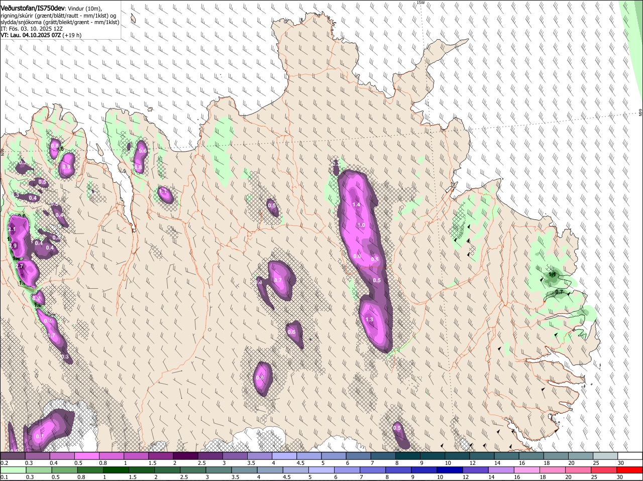Pick the bright magenta 0.5 swatch in the upper legend row
The height and width of the screenshot is (481, 643).
[87, 456]
